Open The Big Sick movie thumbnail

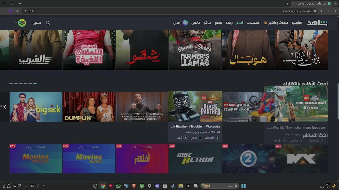[36, 107]
